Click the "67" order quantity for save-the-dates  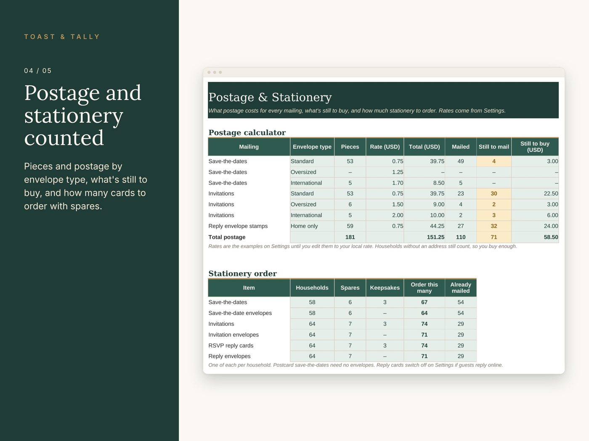pos(425,302)
